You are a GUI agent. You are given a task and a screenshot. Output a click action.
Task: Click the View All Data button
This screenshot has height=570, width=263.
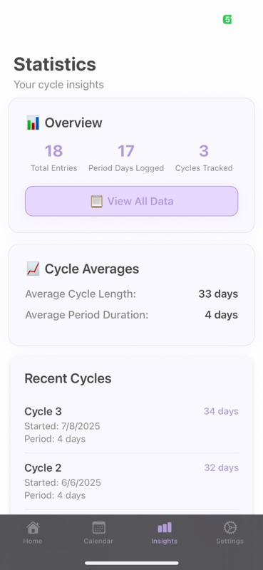pos(132,202)
